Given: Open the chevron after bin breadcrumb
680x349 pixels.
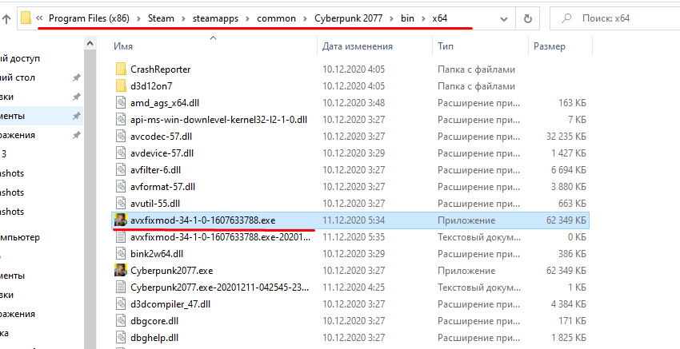Looking at the screenshot, I should point(424,18).
